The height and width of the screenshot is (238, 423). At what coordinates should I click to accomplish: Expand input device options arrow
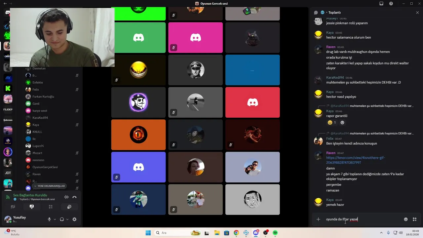(55, 219)
